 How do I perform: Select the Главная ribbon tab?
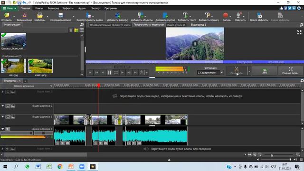click(x=25, y=9)
